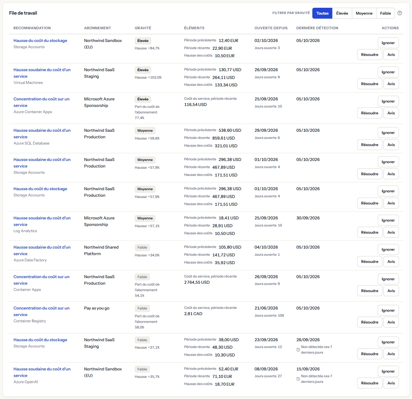Open the Container Registry recommendation link
The image size is (412, 399).
41,311
